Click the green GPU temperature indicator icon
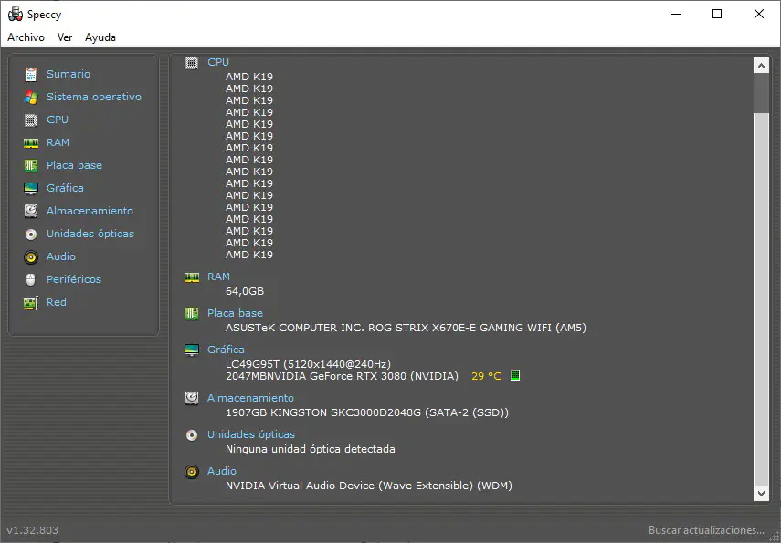Screen dimensions: 781x543 tap(515, 376)
